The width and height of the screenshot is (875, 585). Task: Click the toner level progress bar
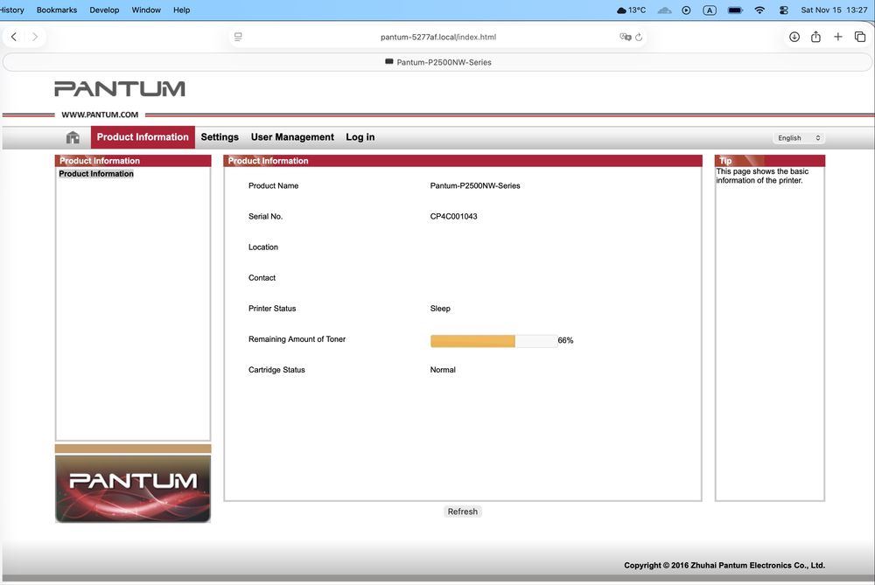[493, 341]
